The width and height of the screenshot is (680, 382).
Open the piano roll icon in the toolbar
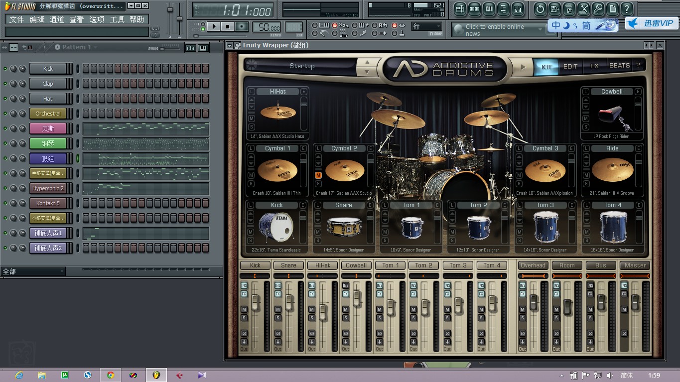point(489,8)
